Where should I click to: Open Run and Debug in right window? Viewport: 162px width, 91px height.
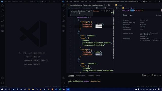64,21
